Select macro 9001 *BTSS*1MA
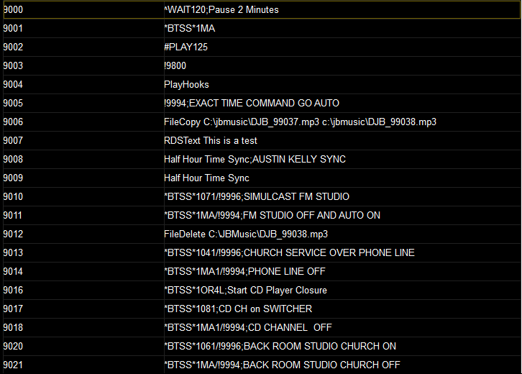The image size is (522, 374). coord(262,28)
